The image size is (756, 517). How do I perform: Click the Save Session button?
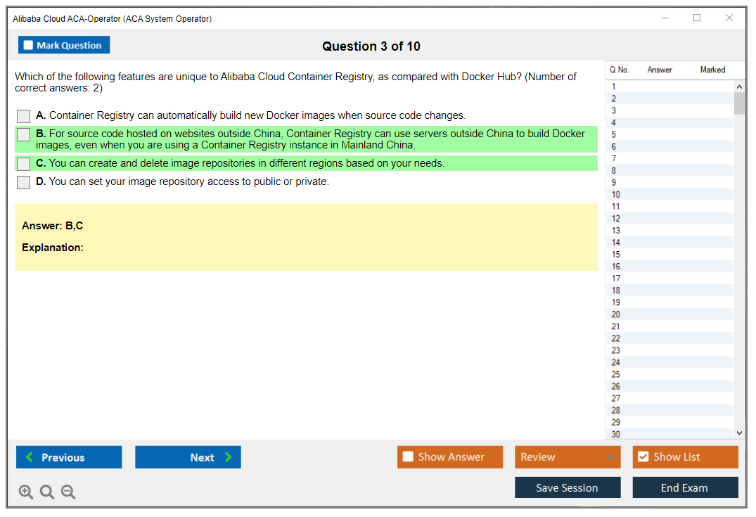[568, 488]
